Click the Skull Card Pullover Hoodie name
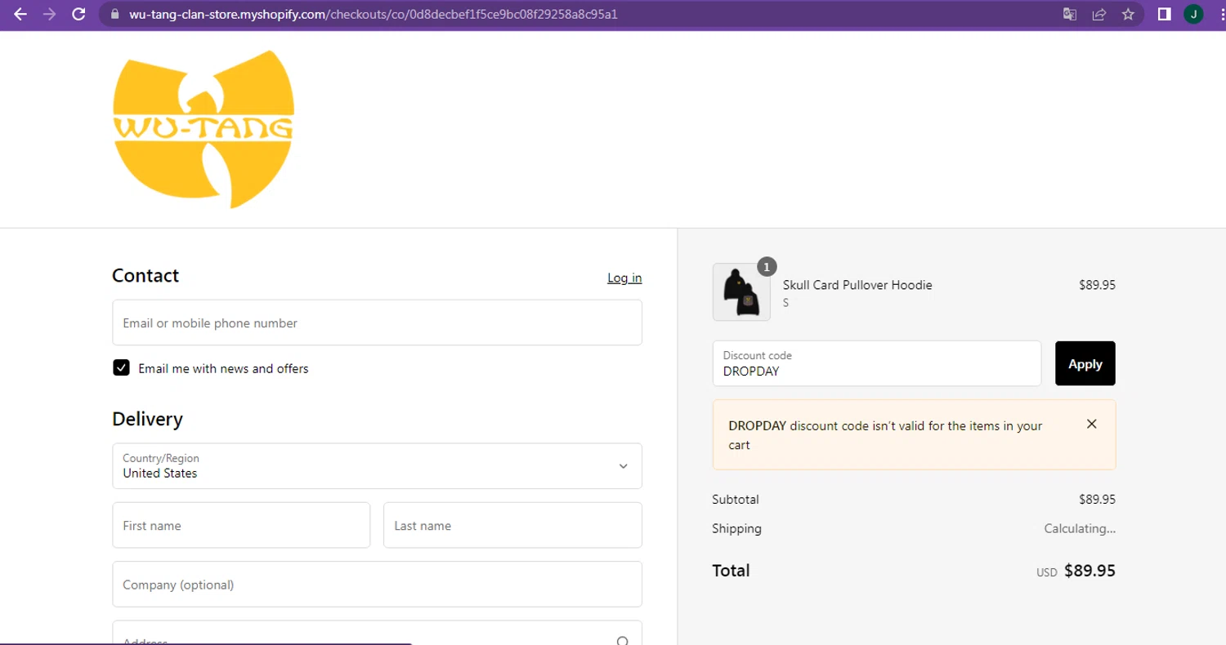 (x=857, y=285)
